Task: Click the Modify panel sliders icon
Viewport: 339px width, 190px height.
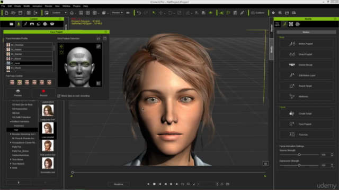Action: coord(277,24)
